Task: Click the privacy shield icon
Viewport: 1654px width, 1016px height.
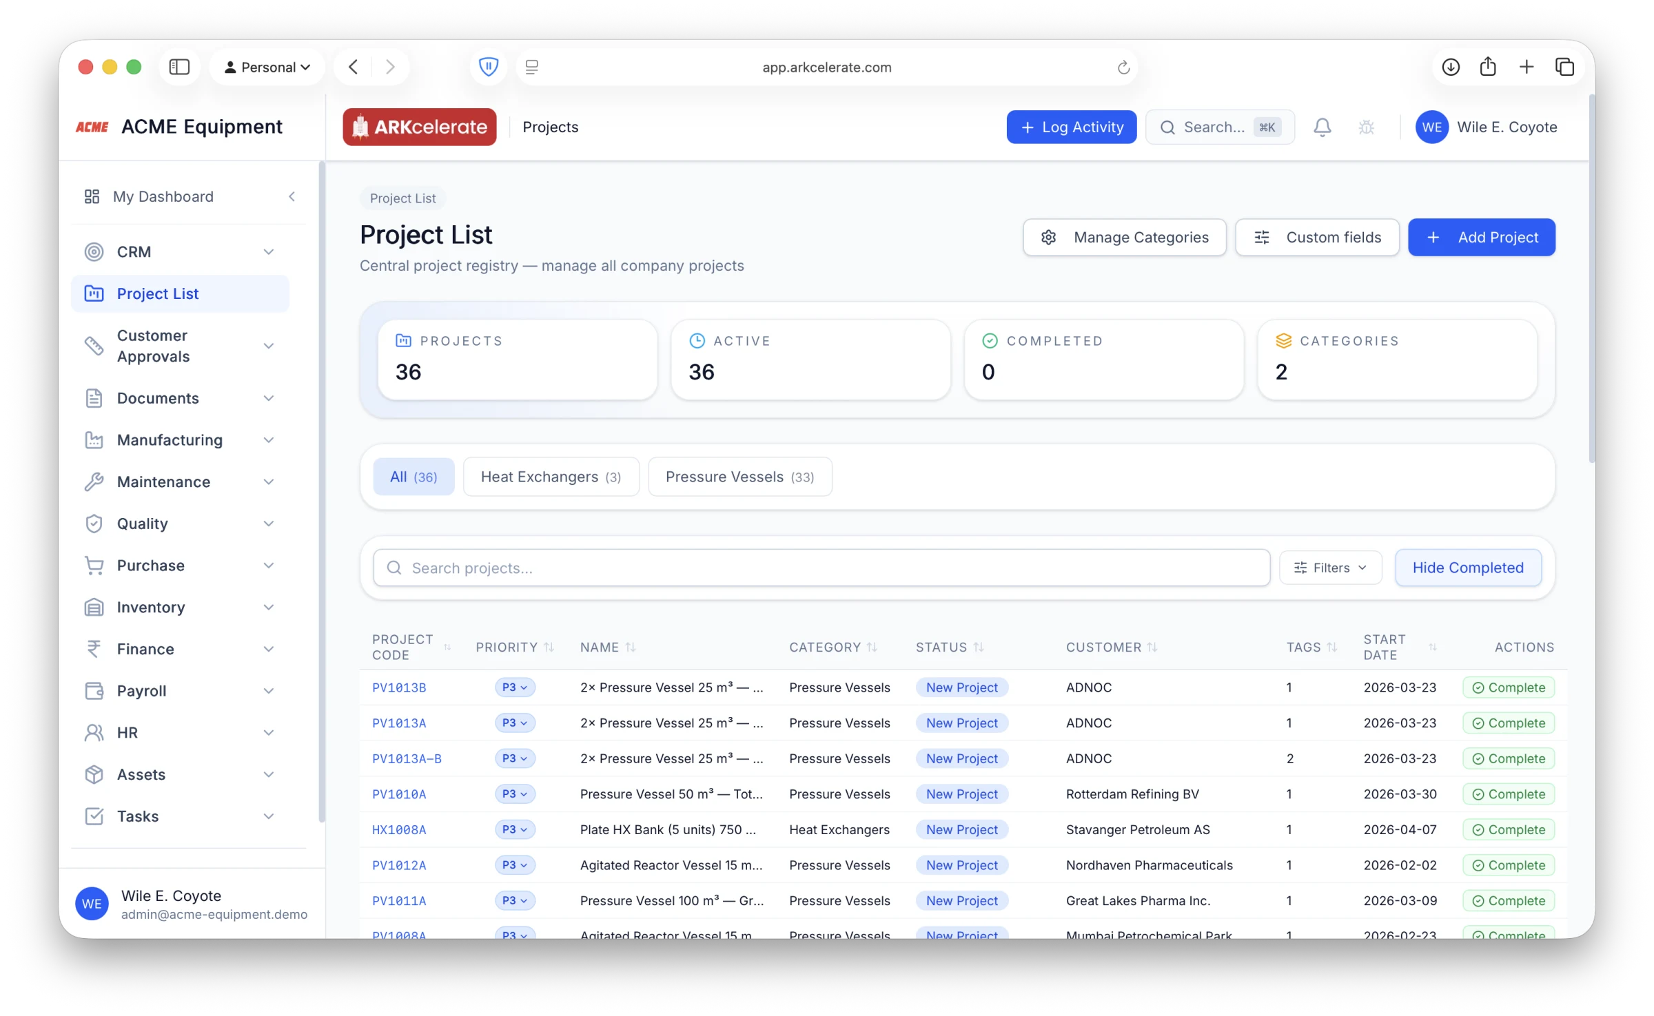Action: [489, 67]
